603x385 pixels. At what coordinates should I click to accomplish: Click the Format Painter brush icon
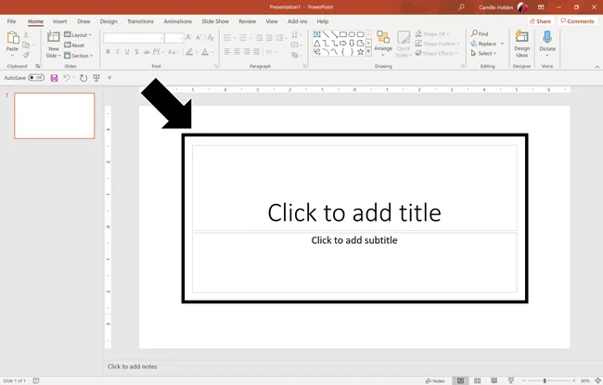tap(26, 56)
